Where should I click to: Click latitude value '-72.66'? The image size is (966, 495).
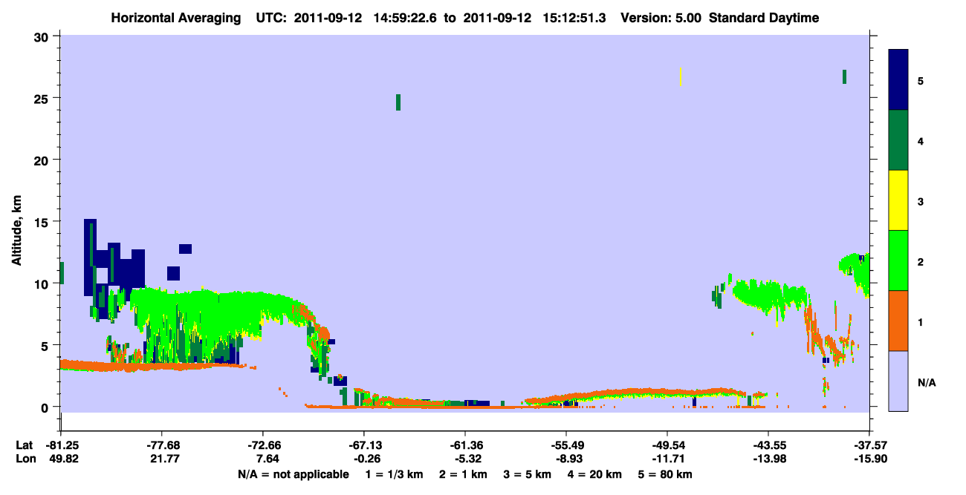(263, 445)
